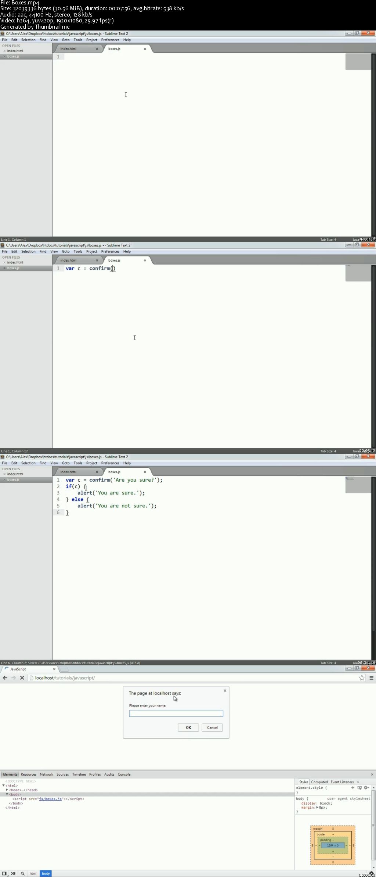The image size is (376, 877).
Task: Open Goto menu in the 'confirm(' Sublime window
Action: (66, 251)
